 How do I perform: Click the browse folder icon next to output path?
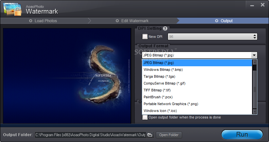click(x=150, y=135)
